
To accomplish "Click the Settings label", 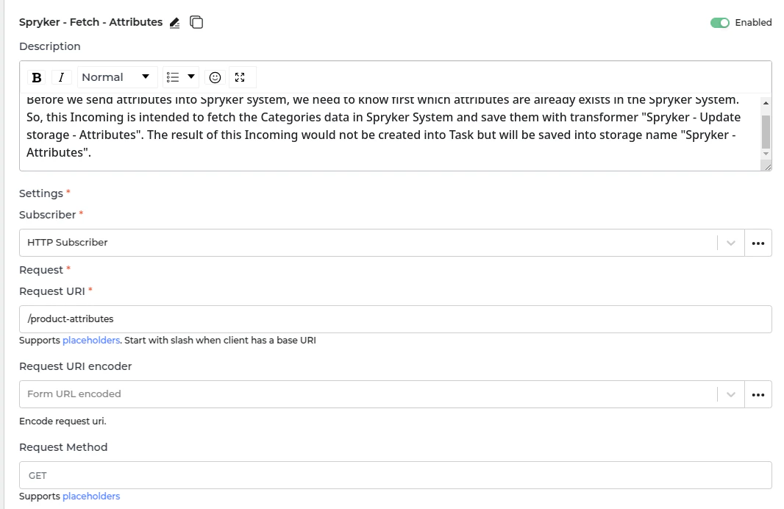I will pos(41,193).
